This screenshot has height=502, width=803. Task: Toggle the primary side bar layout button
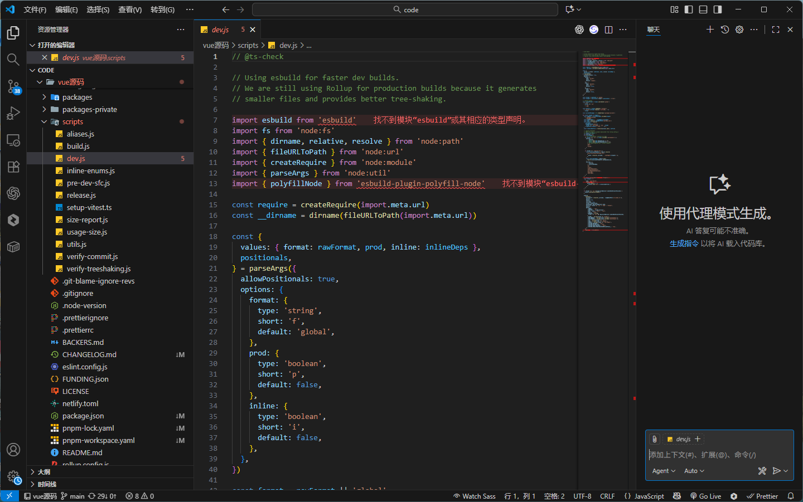(689, 9)
